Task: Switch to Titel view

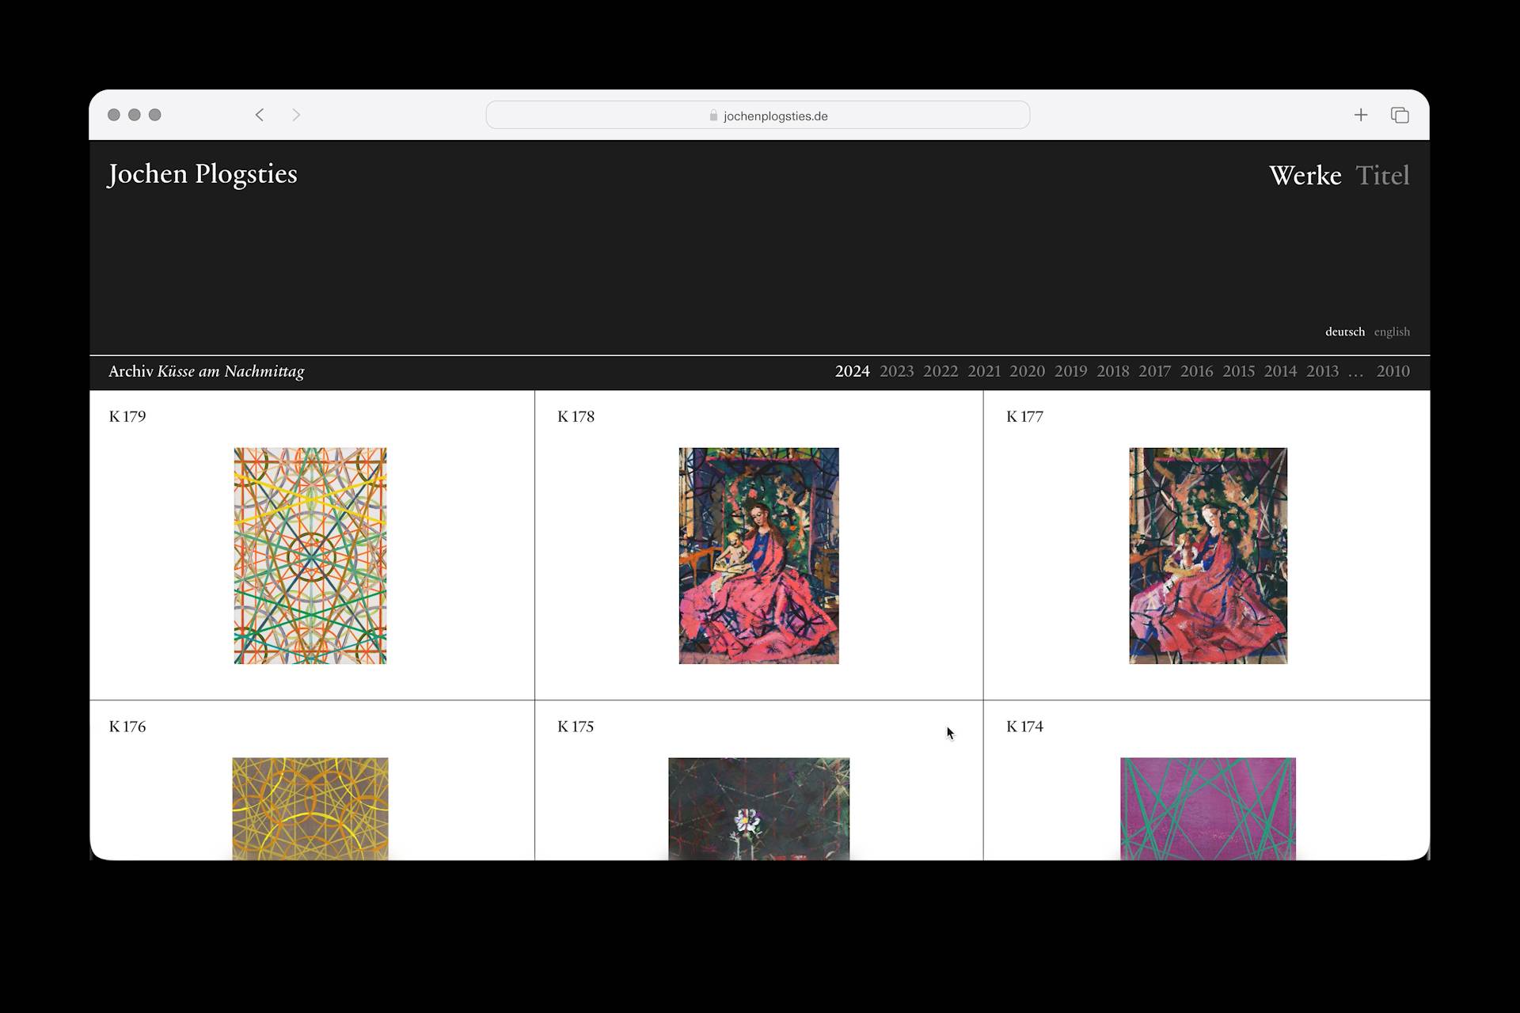Action: point(1381,175)
